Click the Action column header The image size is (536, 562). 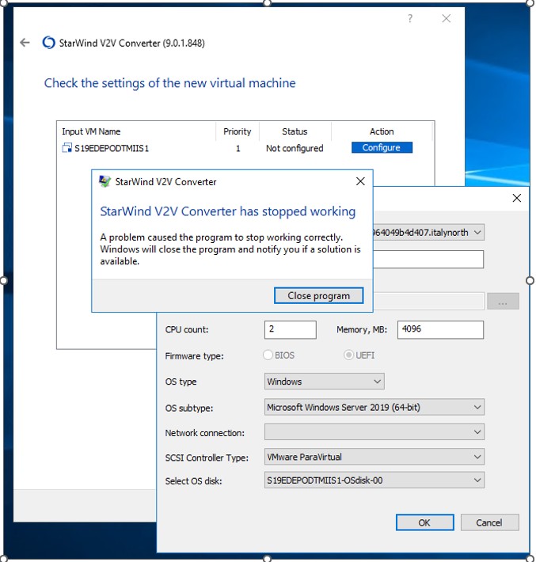(382, 131)
